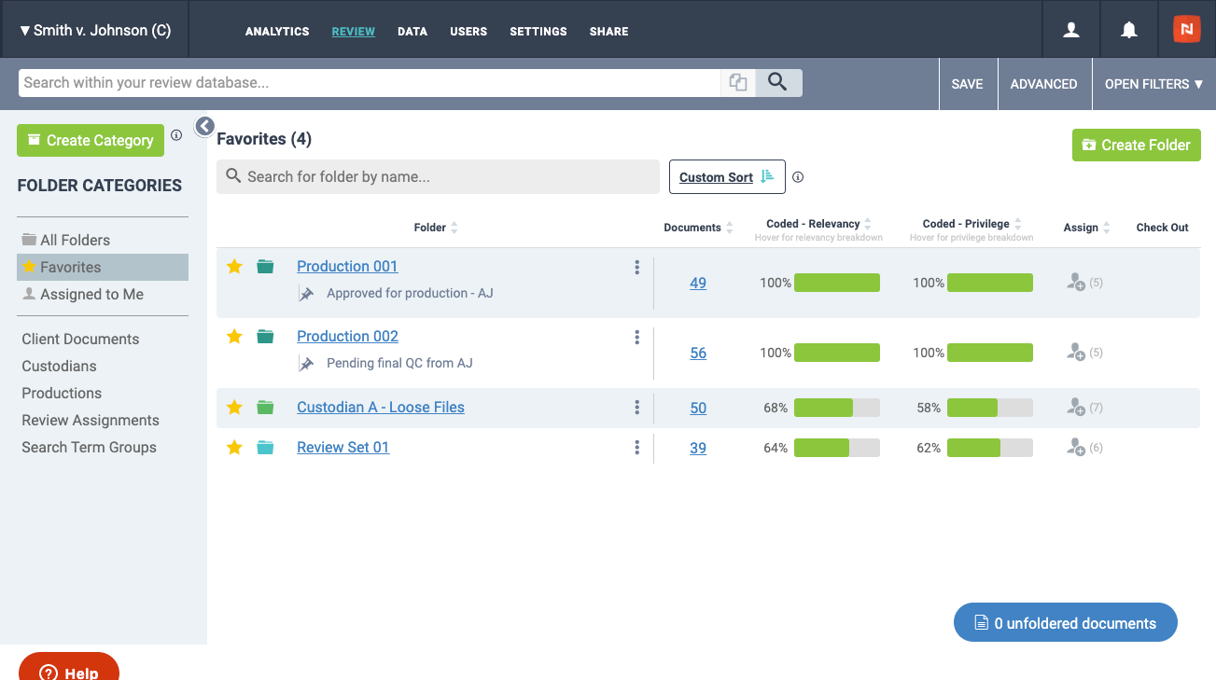Screen dimensions: 1216x680
Task: Open the Custom Sort dropdown
Action: pyautogui.click(x=727, y=177)
